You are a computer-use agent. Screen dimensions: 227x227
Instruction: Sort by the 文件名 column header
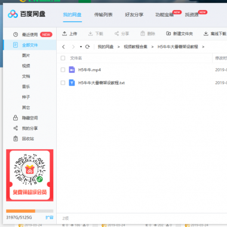tap(76, 58)
